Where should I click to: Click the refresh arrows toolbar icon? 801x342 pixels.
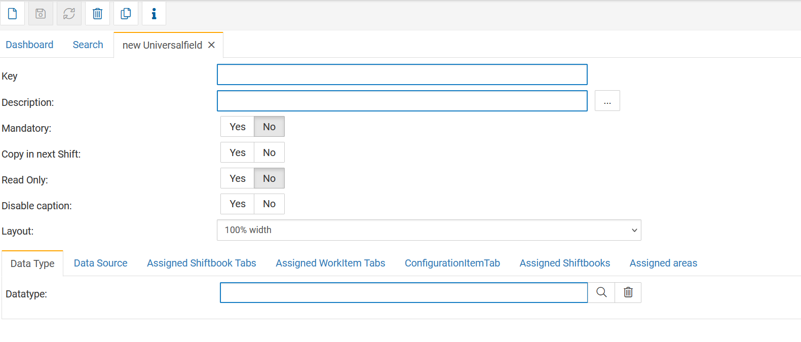(x=69, y=14)
